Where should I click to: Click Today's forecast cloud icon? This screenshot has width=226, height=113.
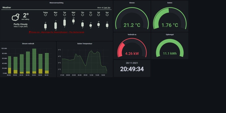(45, 15)
